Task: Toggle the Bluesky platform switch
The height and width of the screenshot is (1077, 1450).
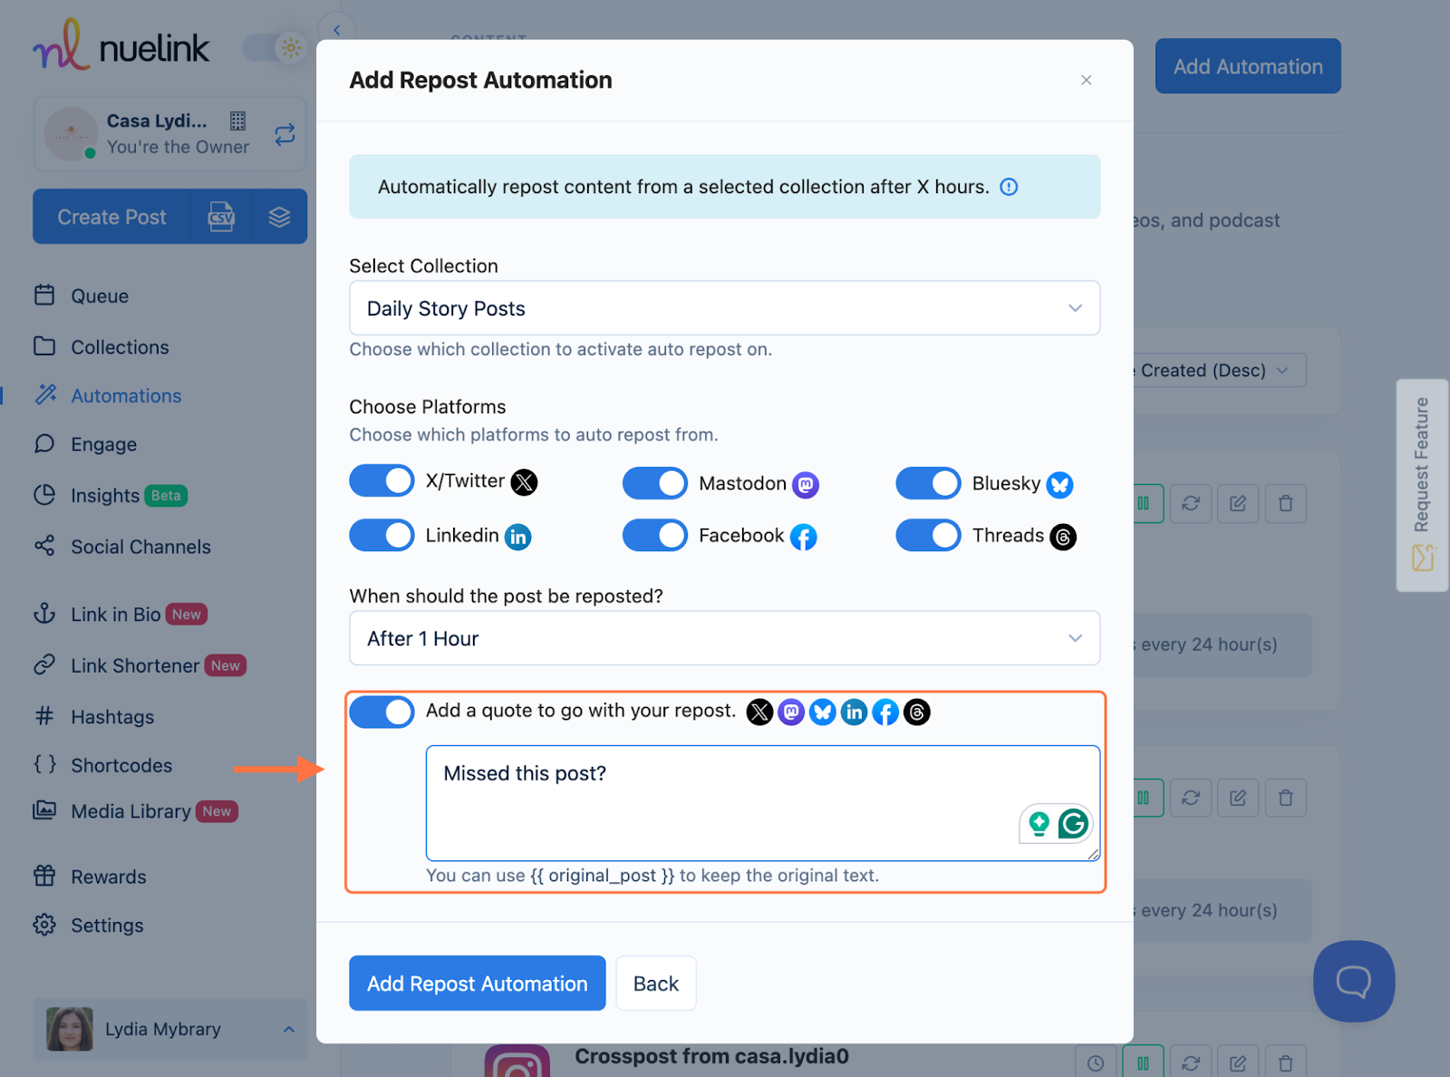Action: pos(928,483)
